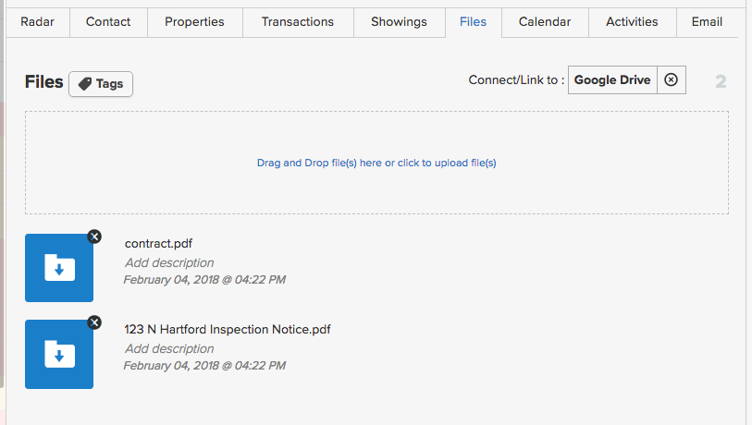
Task: Disconnect the Google Drive link icon
Action: (671, 79)
